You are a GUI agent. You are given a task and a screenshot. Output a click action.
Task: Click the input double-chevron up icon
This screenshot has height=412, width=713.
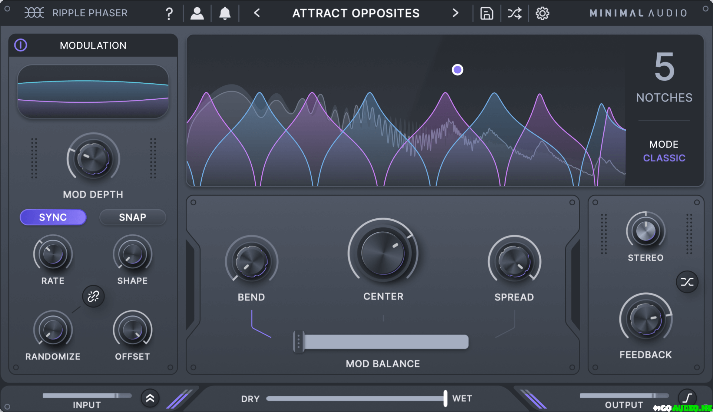point(150,398)
